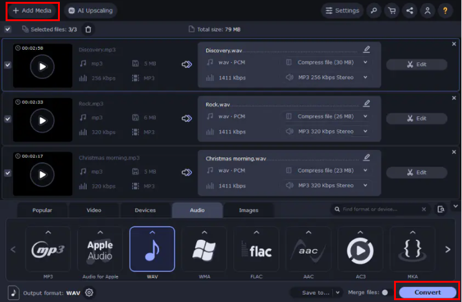Collapse the format panel with chevron
The width and height of the screenshot is (462, 302).
[456, 206]
